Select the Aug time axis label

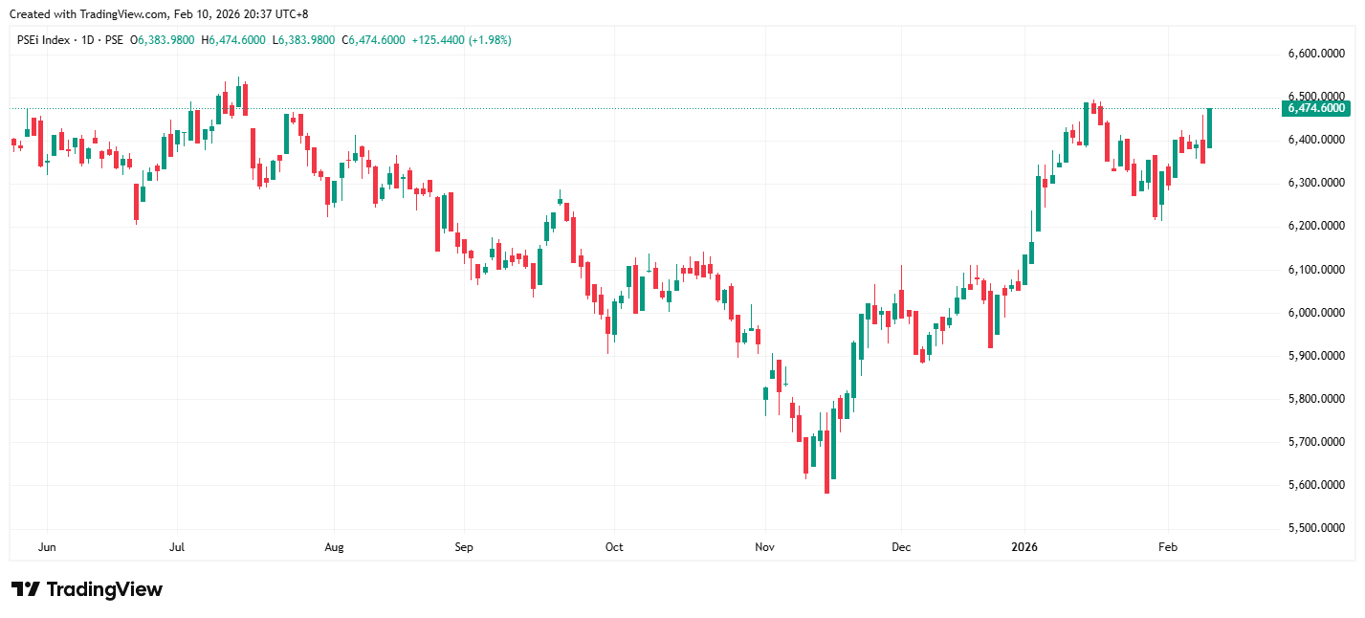pyautogui.click(x=334, y=547)
